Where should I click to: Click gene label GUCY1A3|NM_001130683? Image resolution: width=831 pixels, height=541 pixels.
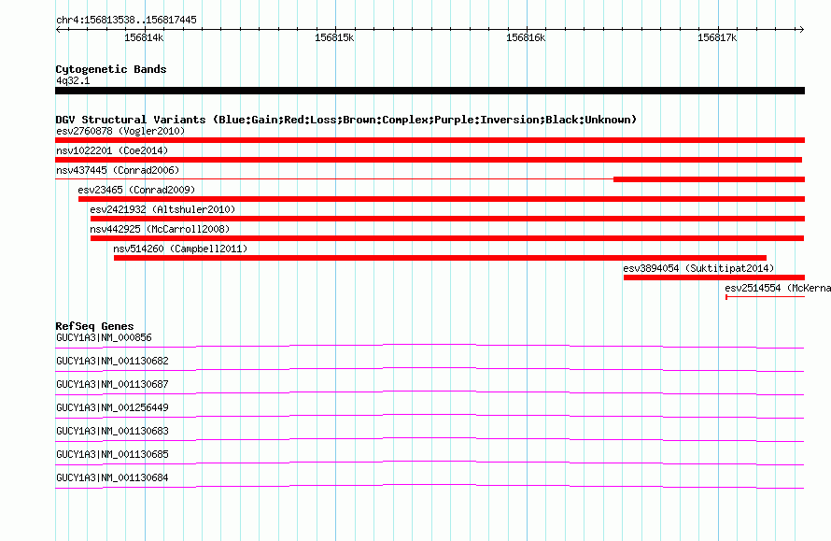pyautogui.click(x=112, y=431)
